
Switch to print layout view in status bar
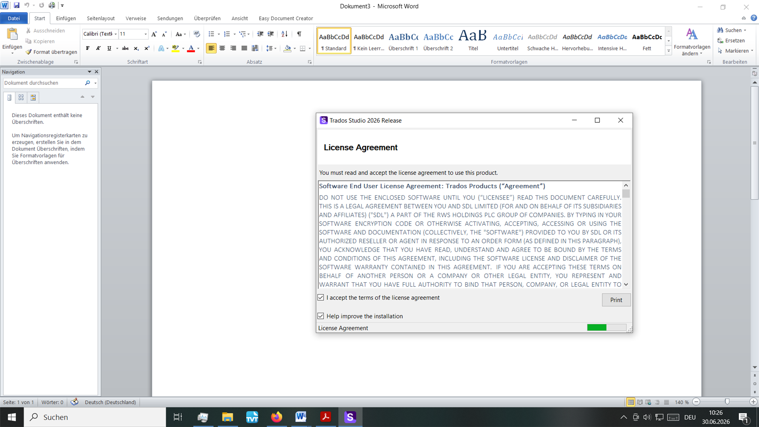coord(631,402)
